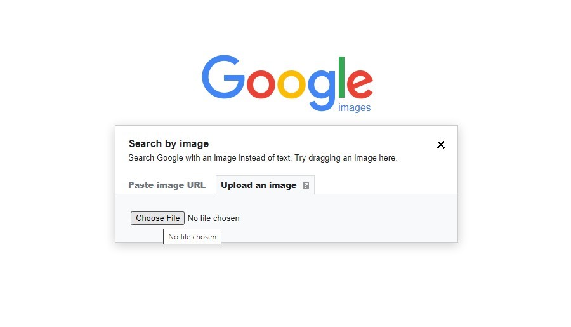Click 'No file chosen' text beside button

[213, 218]
